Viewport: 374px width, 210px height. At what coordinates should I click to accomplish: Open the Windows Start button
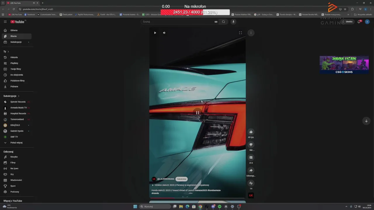tap(135, 206)
